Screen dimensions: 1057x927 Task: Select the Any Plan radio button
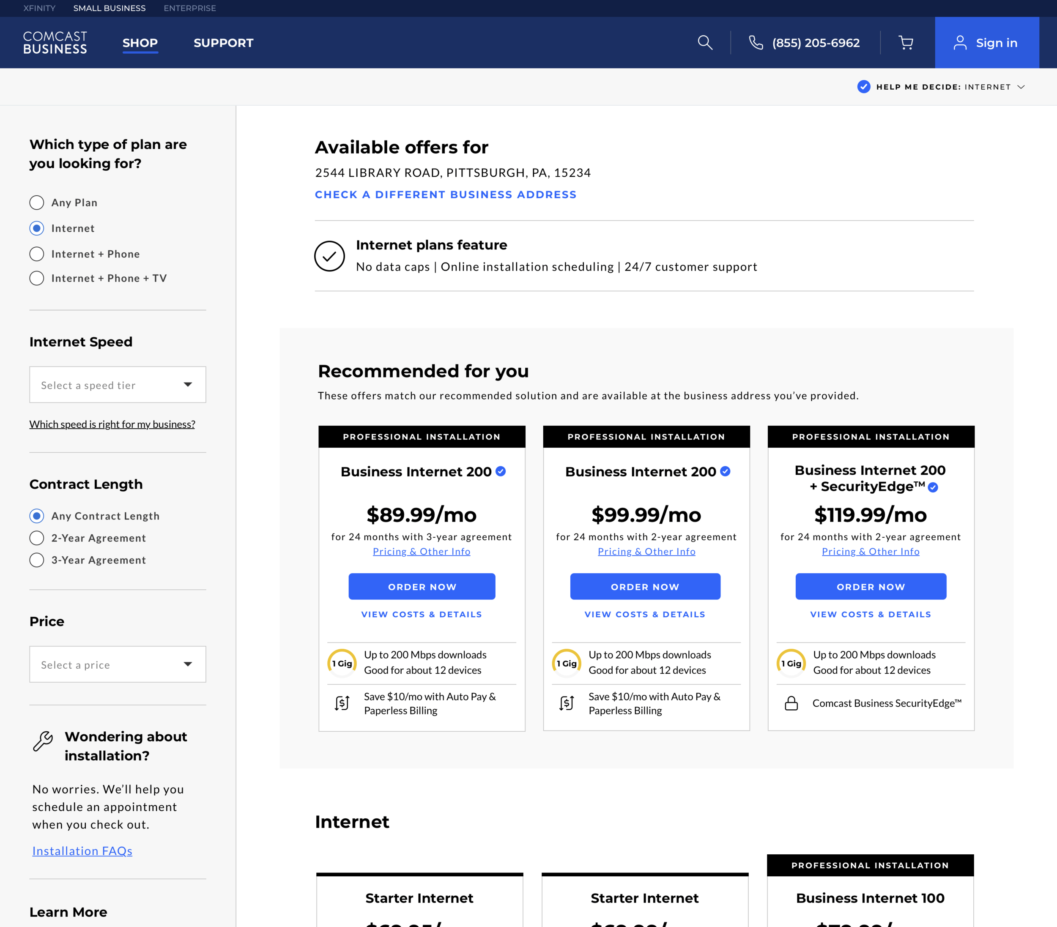coord(37,202)
